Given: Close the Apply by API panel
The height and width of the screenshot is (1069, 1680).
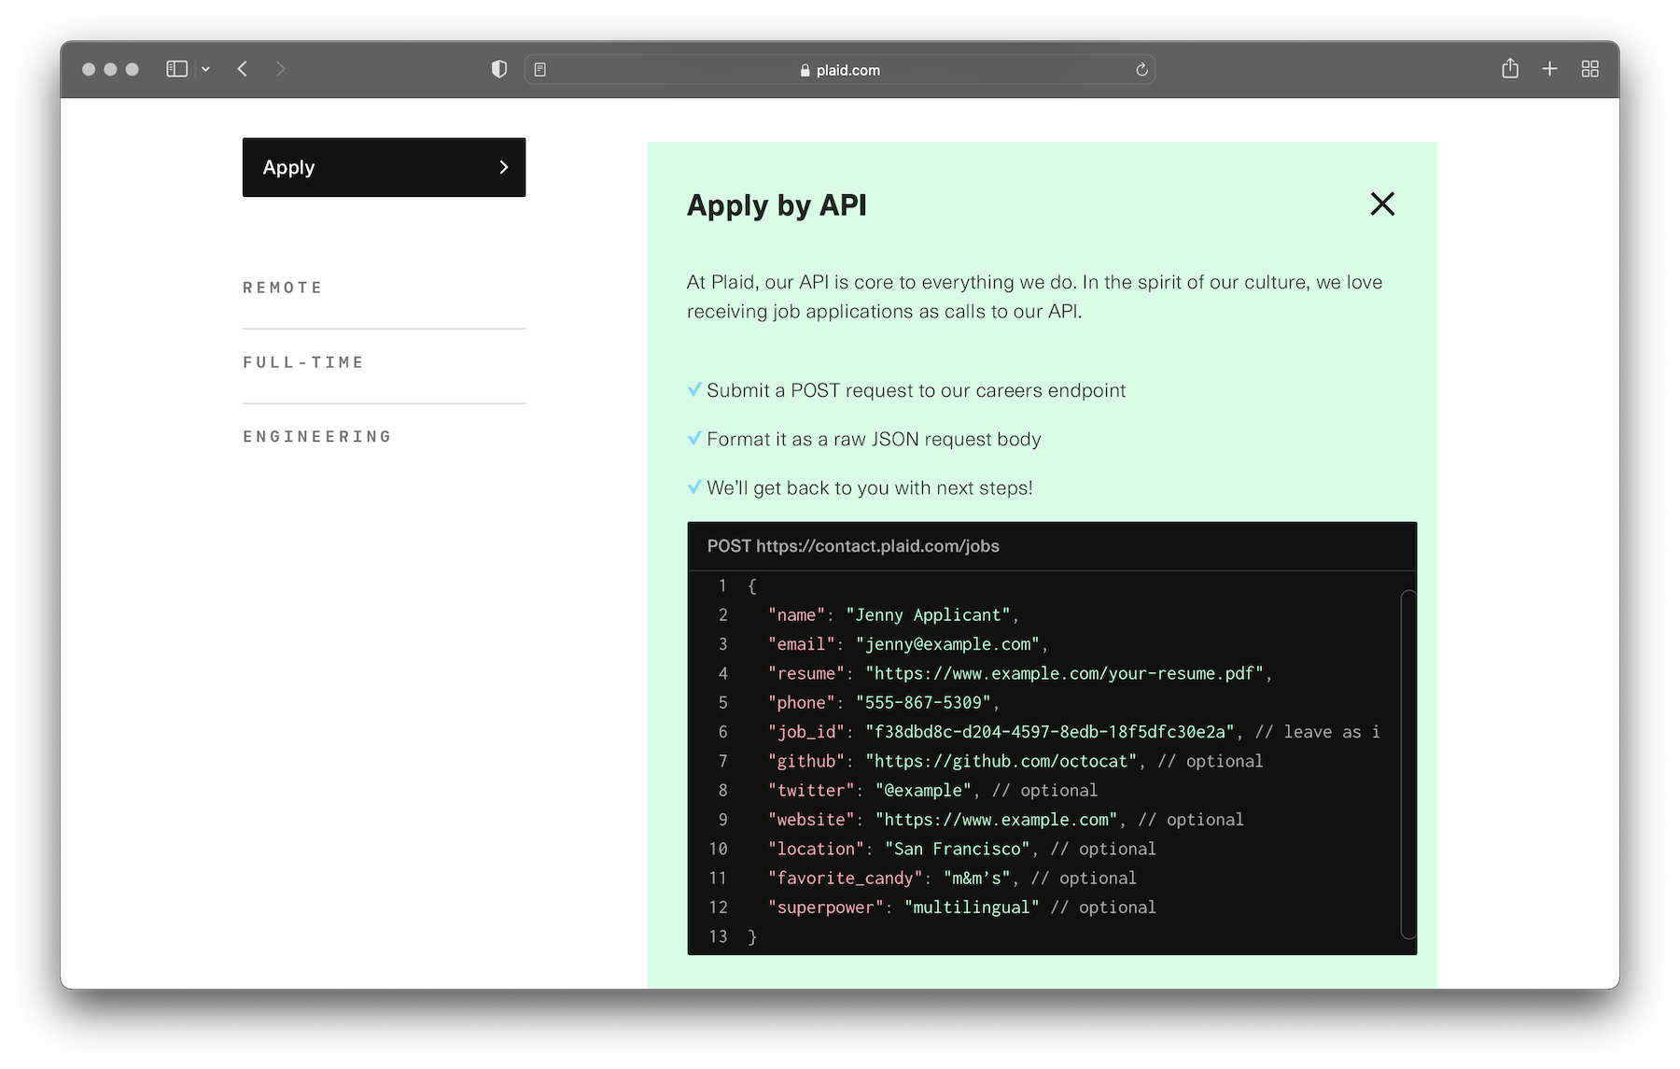Looking at the screenshot, I should click(1382, 204).
